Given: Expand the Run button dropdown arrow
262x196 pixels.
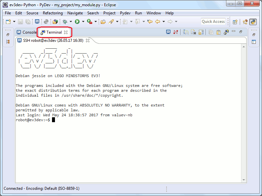Looking at the screenshot, I should point(83,22).
